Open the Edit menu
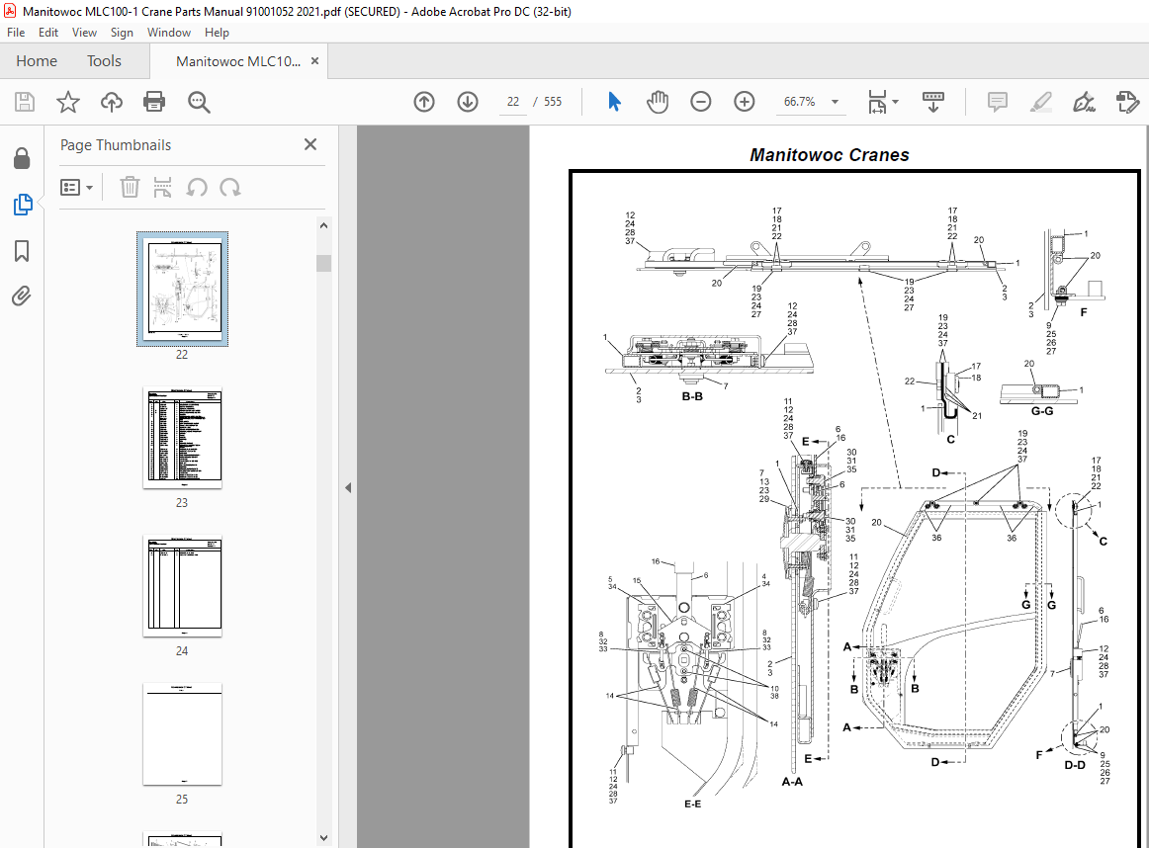The width and height of the screenshot is (1149, 848). pos(48,33)
